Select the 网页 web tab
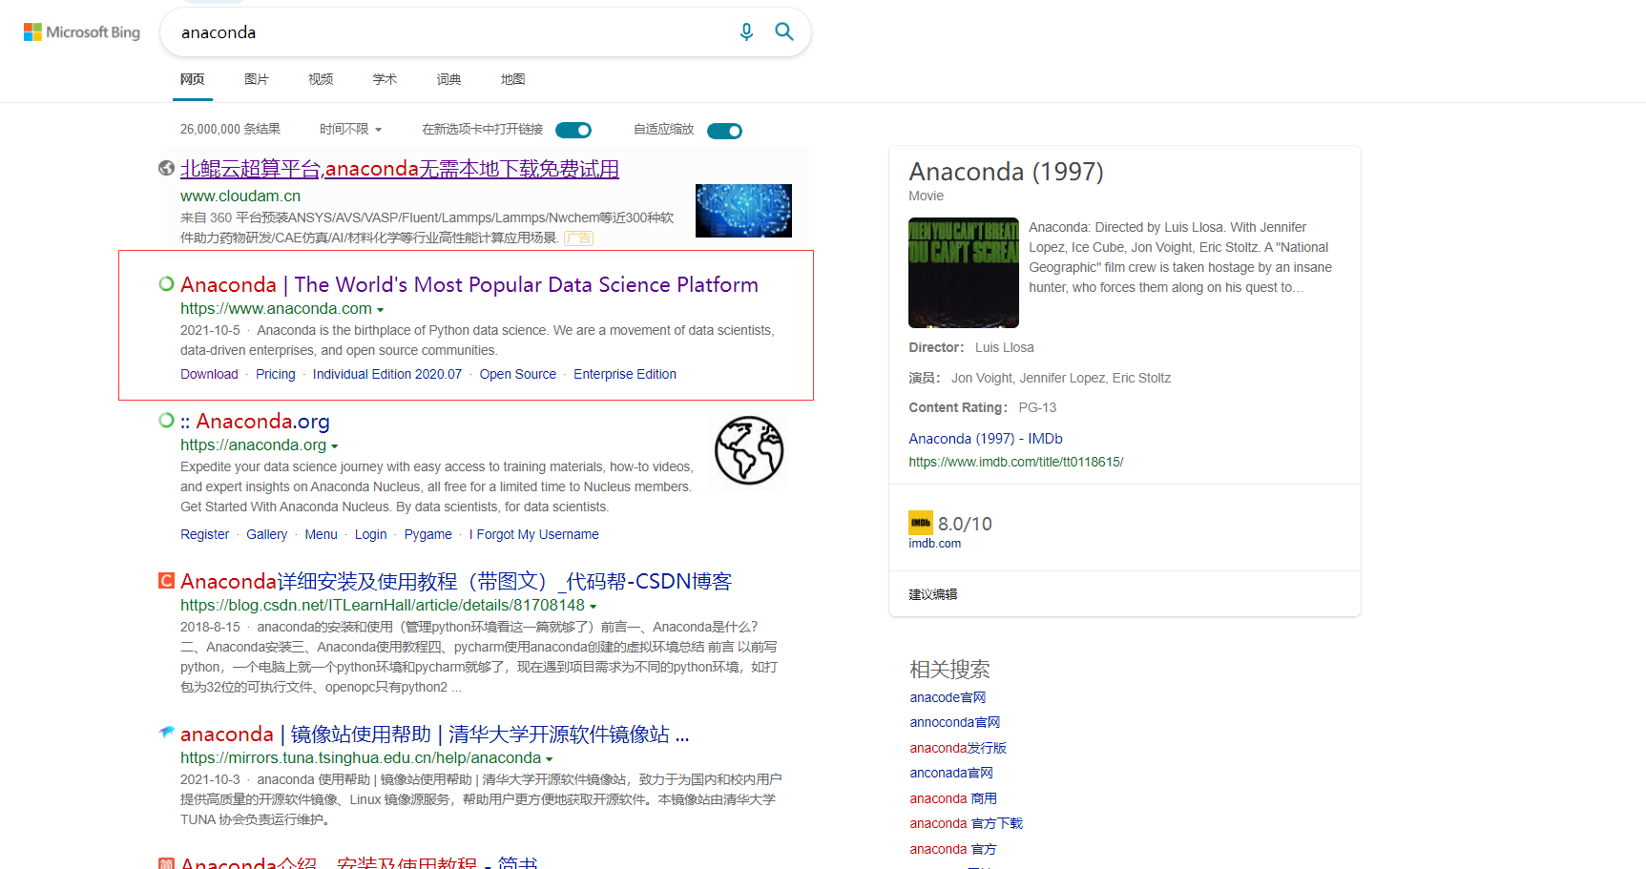 click(x=193, y=79)
